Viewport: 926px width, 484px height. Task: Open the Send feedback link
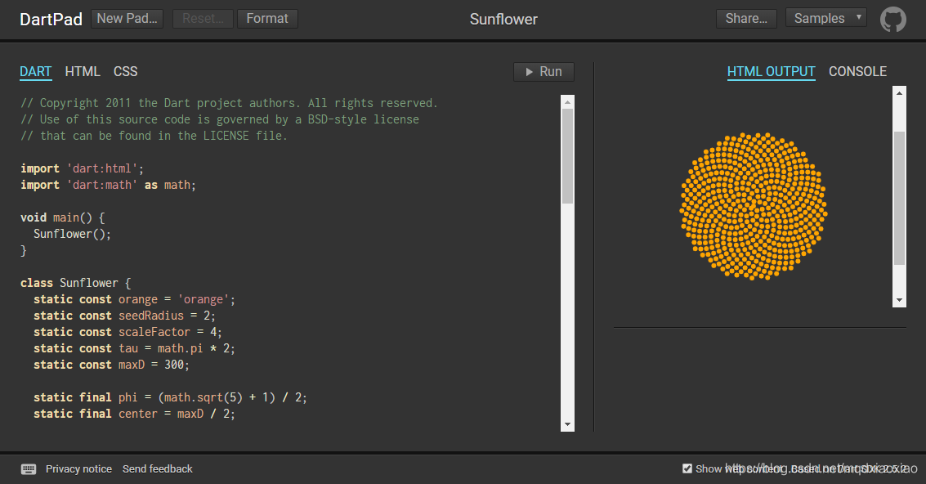pyautogui.click(x=158, y=468)
